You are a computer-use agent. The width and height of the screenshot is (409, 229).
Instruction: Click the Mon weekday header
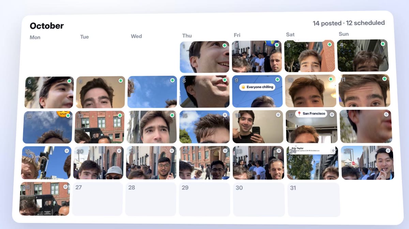[35, 37]
